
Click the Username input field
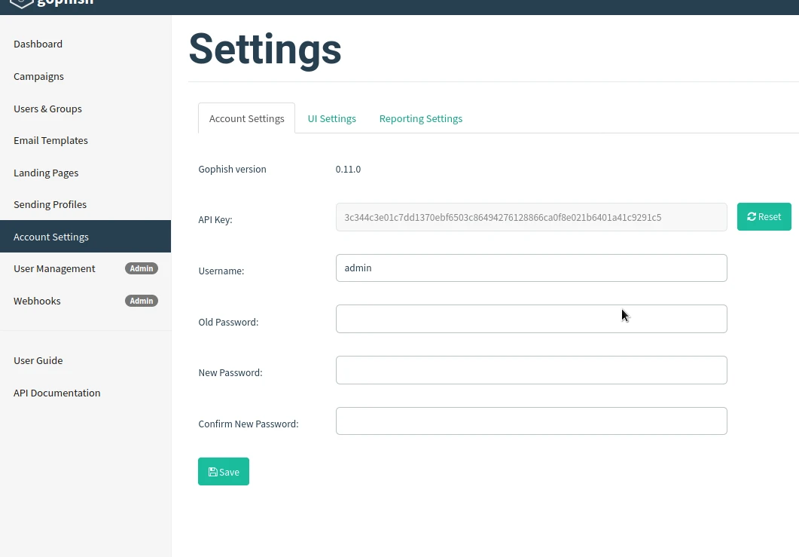click(x=531, y=268)
